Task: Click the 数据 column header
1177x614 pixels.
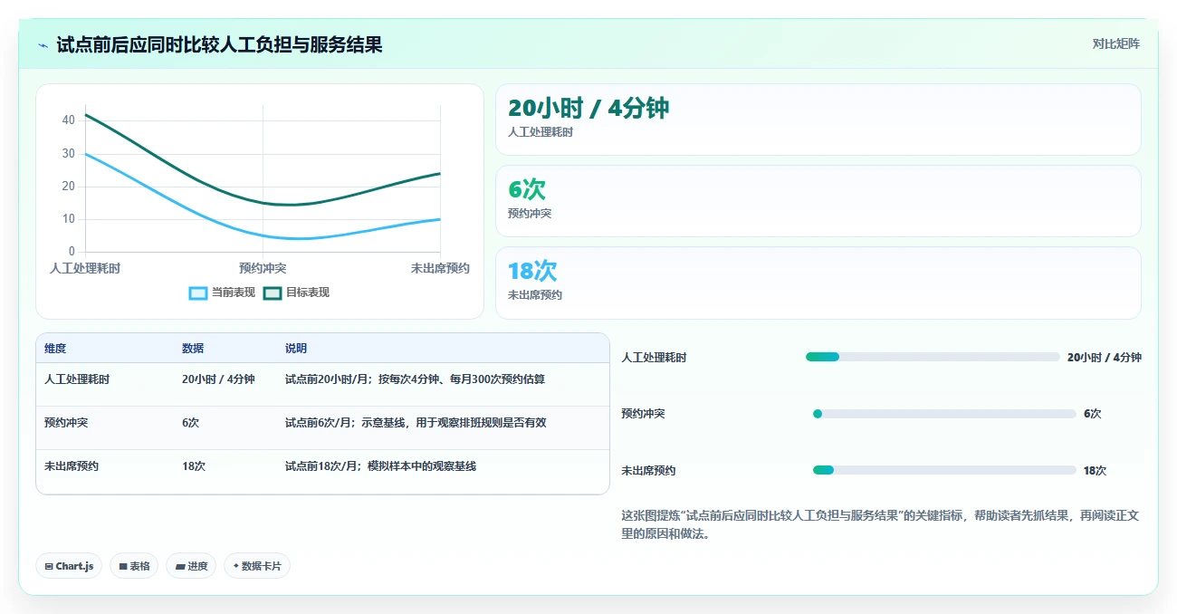Action: pos(193,349)
